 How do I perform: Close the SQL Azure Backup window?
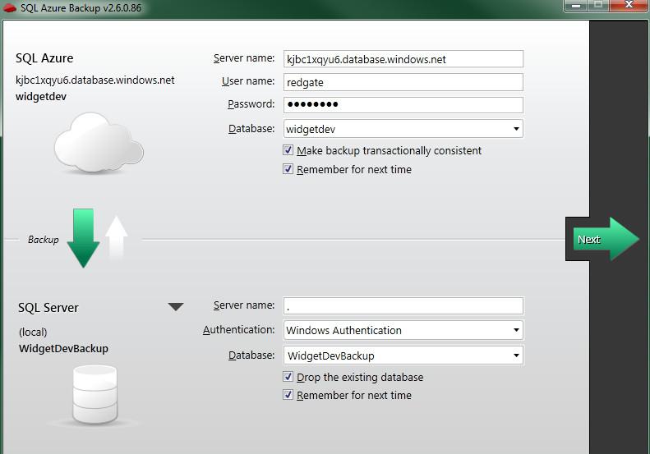[629, 6]
